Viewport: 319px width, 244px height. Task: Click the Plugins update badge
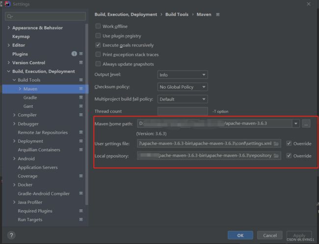coord(74,53)
